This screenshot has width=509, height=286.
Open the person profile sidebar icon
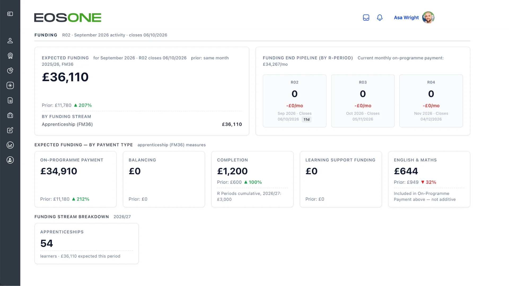tap(10, 41)
